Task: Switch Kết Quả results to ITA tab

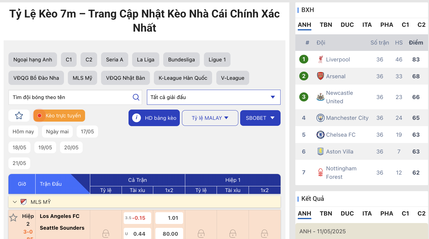Action: pos(367,214)
